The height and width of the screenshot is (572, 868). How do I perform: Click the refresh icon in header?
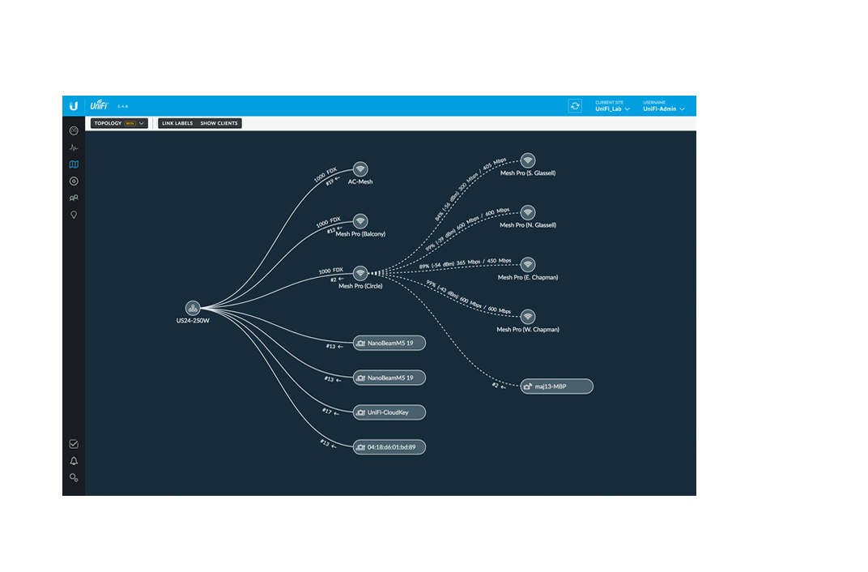[575, 106]
